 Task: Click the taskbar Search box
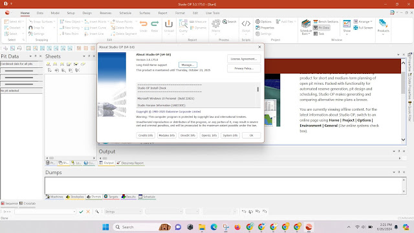pos(142,227)
